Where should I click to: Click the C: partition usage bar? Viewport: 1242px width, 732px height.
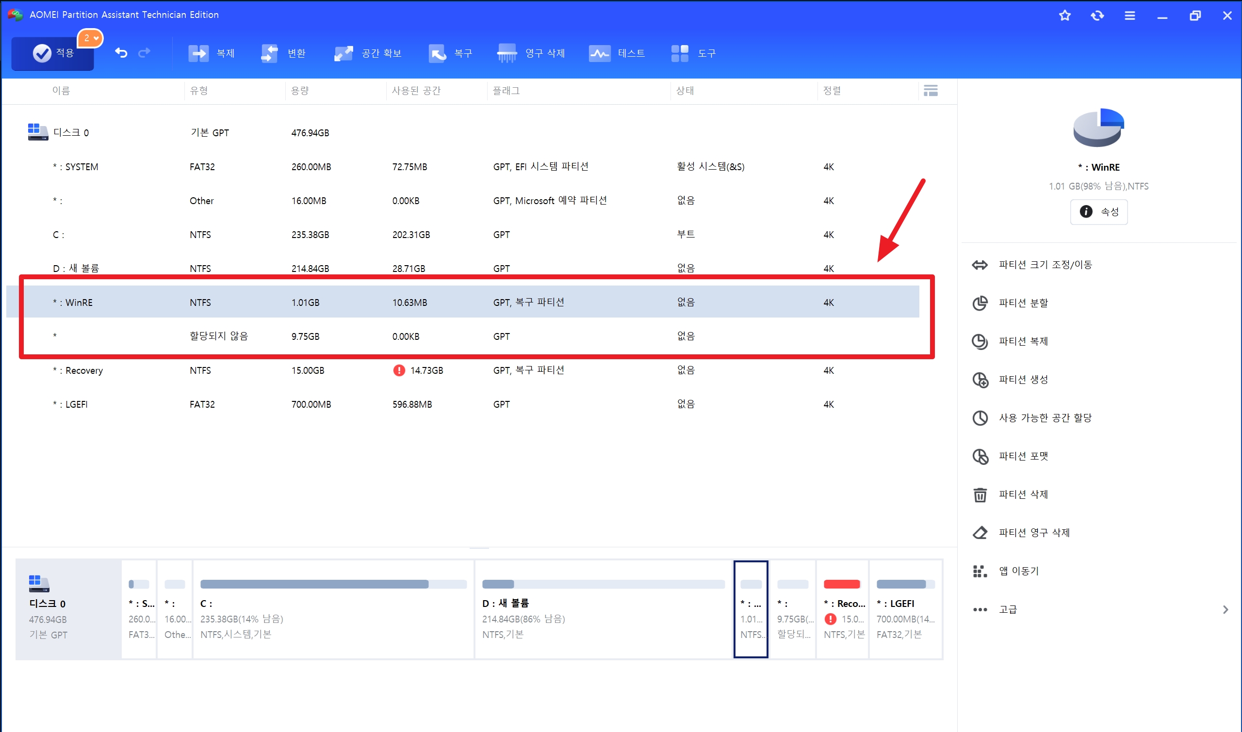click(x=333, y=584)
